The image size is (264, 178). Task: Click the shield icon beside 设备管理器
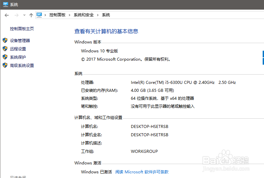[5, 40]
